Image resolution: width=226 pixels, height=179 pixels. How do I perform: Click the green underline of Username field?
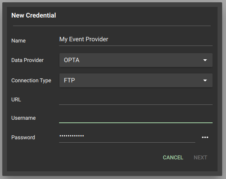tap(136, 123)
